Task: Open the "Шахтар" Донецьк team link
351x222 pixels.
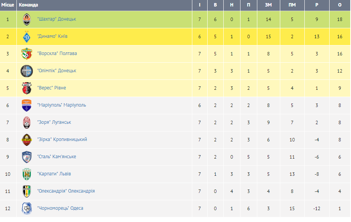Action: [x=57, y=19]
